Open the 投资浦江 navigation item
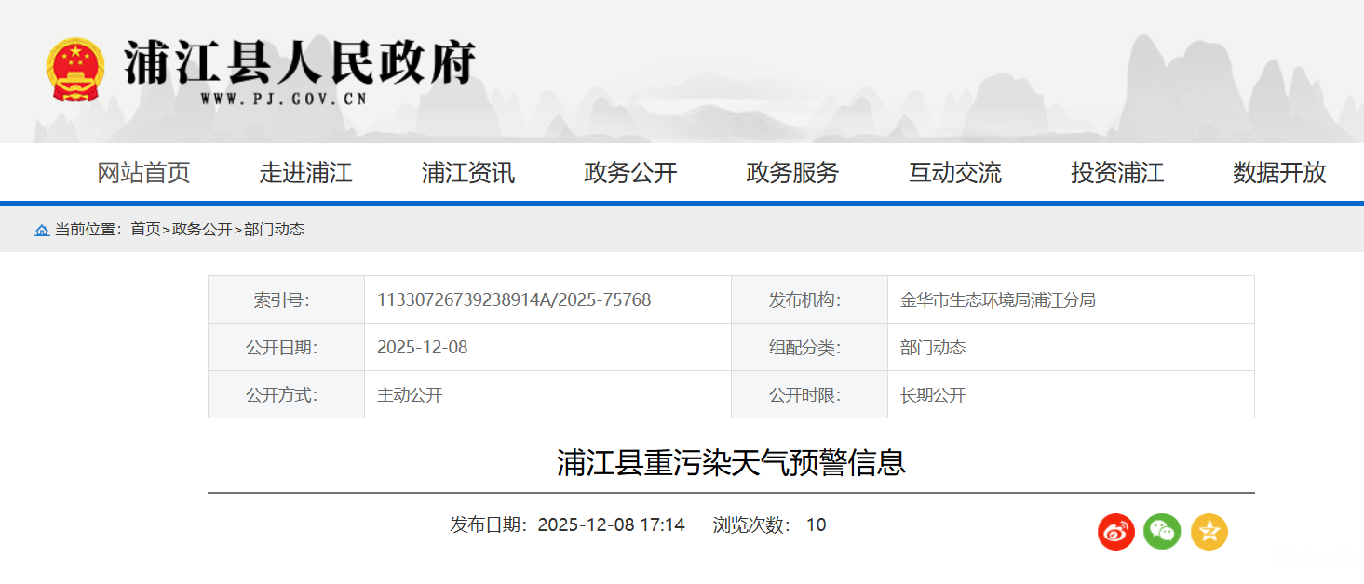 (1116, 173)
